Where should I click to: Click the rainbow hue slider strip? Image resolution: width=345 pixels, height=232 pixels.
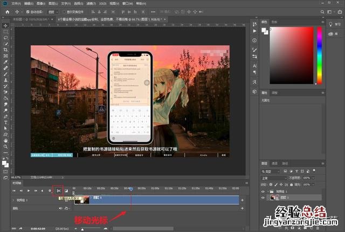[x=319, y=54]
